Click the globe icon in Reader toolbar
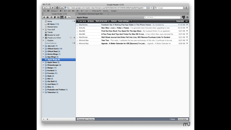 (65, 17)
